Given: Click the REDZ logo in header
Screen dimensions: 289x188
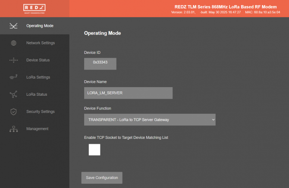Looking at the screenshot, I should (x=35, y=9).
